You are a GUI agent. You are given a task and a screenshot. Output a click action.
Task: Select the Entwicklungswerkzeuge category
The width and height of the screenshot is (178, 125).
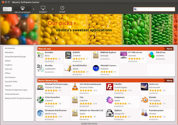15,56
